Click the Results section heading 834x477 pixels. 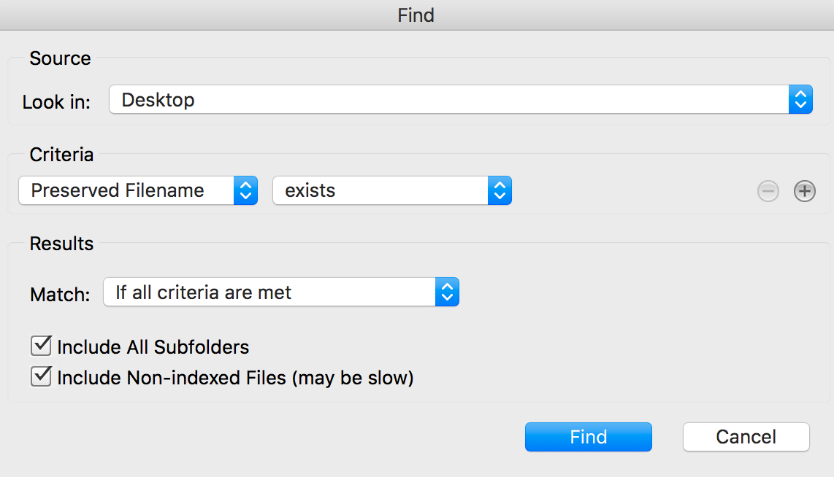[61, 244]
